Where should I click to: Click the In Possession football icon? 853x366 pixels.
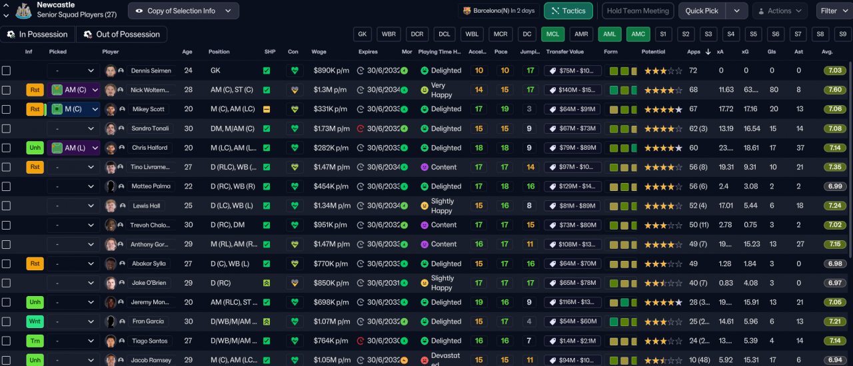coord(11,35)
